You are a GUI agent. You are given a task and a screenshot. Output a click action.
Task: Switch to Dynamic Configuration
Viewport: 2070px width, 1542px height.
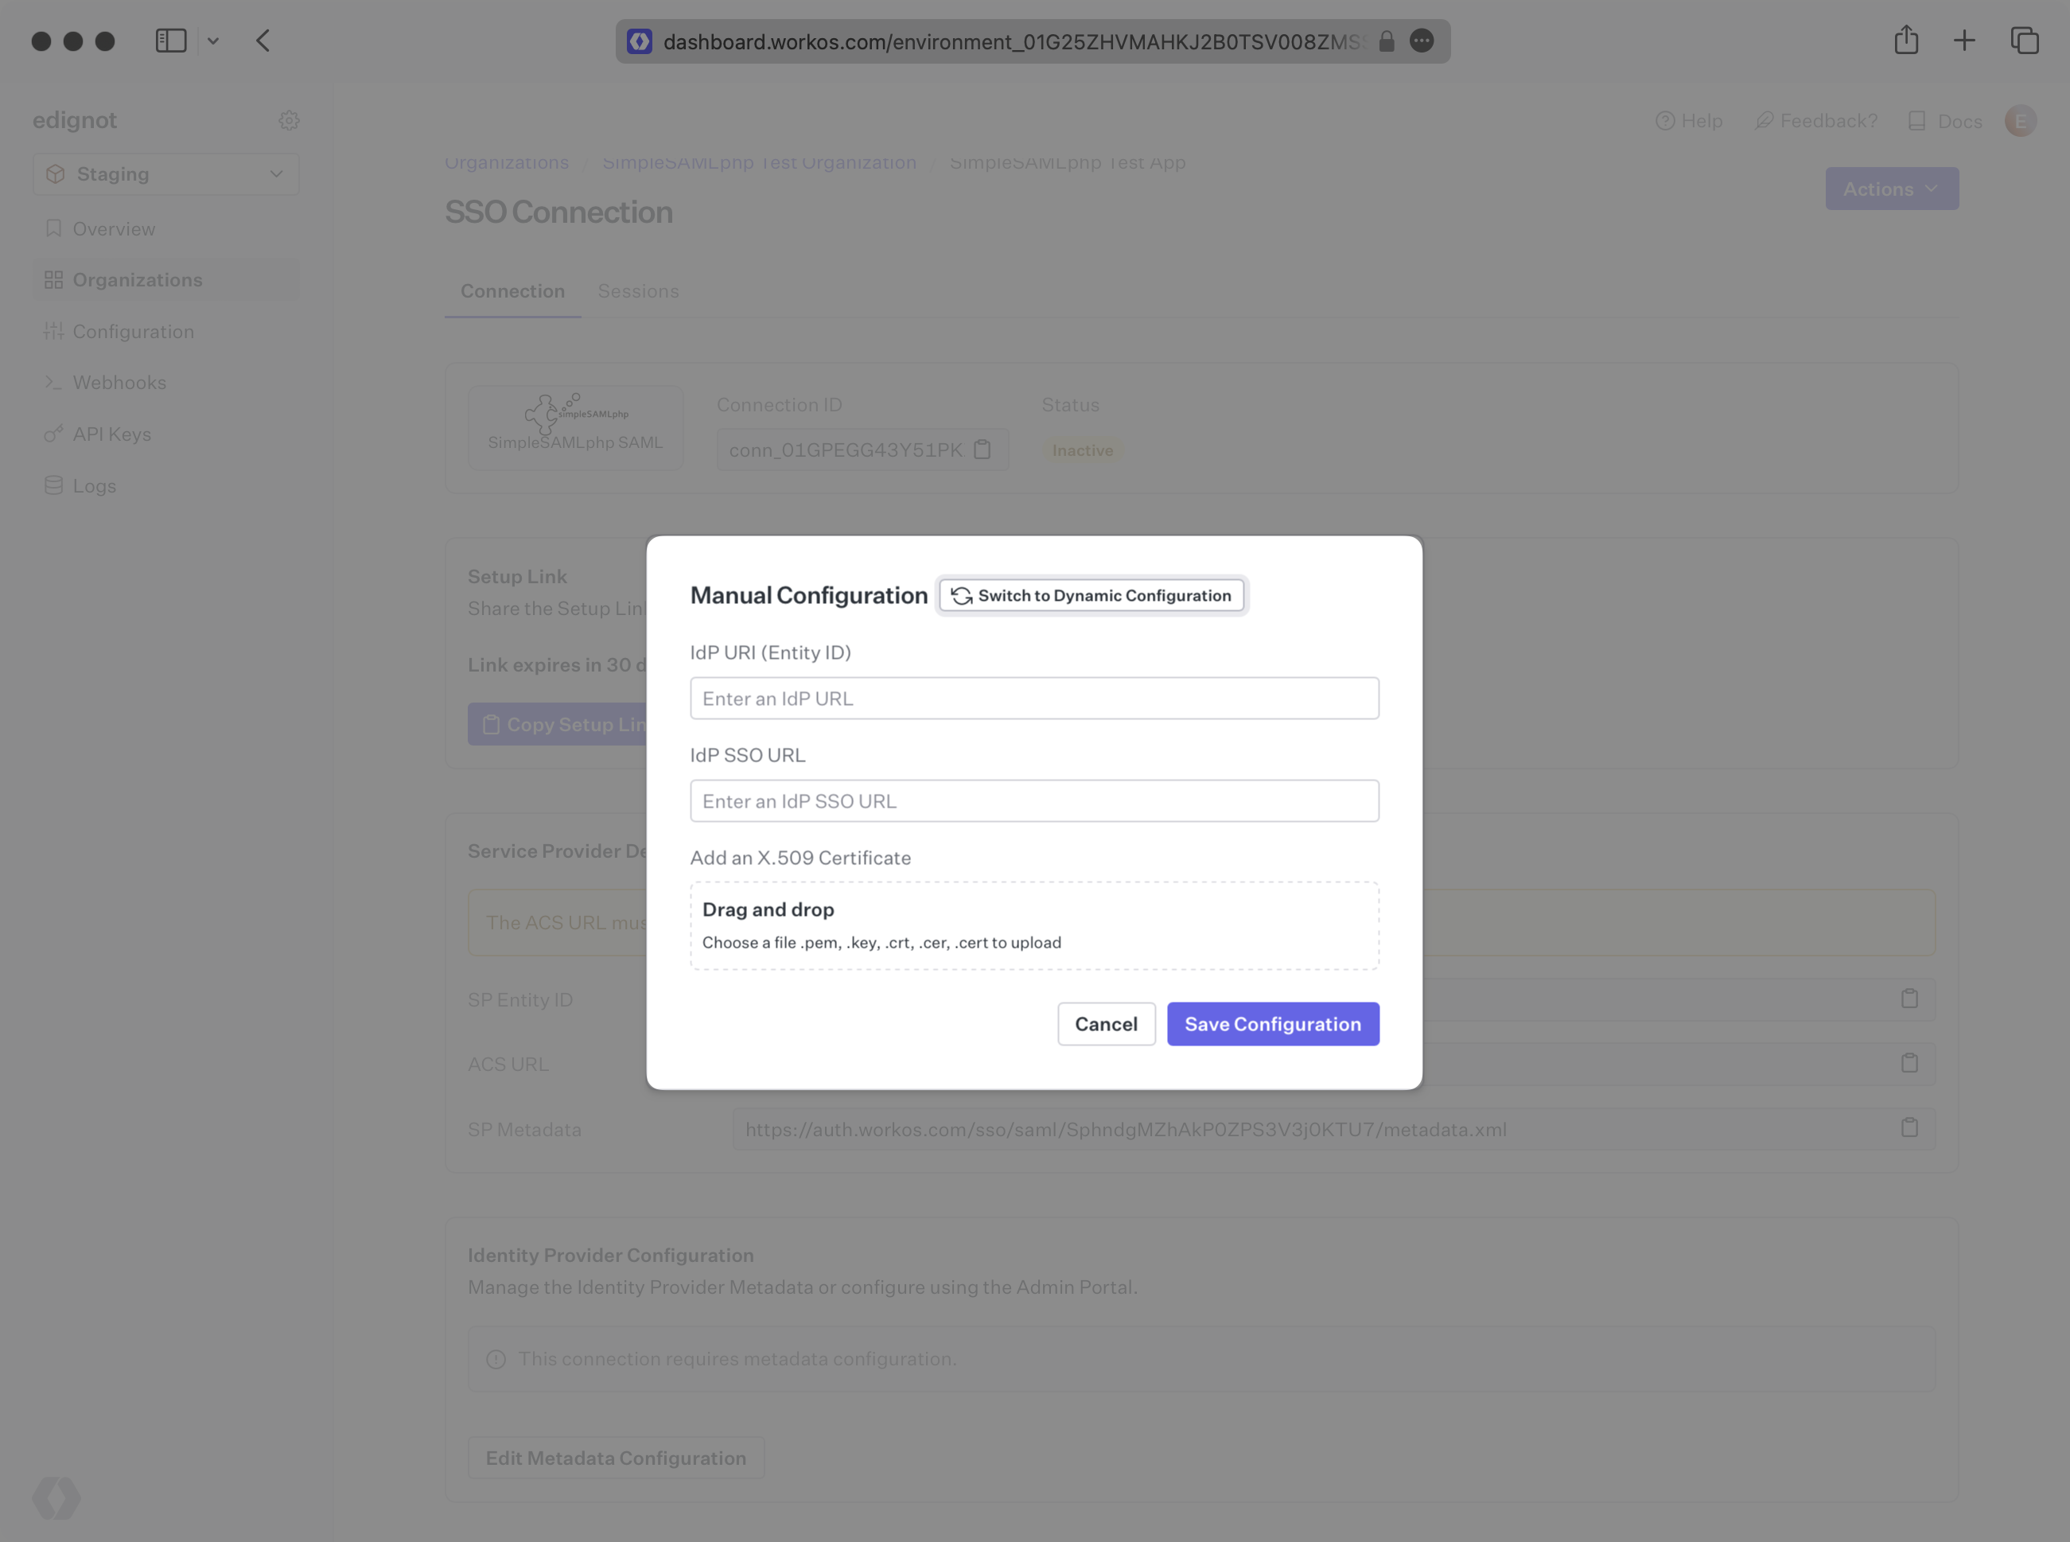[1091, 595]
